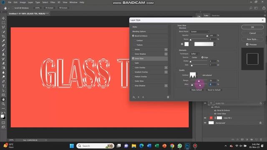Select the Gradient tool
Image resolution: width=267 pixels, height=150 pixels.
tap(3, 68)
